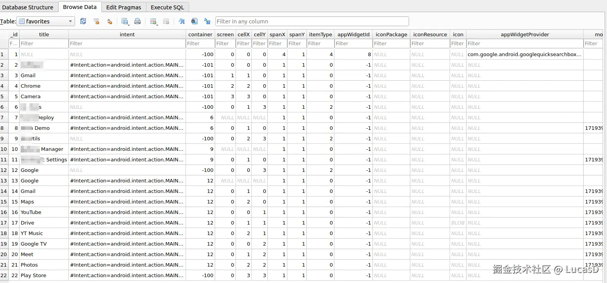Select the 'Google TV' title cell
Screen dimensions: 607x283
(x=44, y=244)
